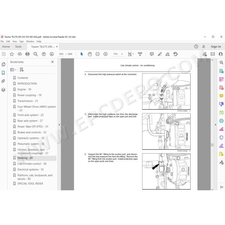
Task: Open the search zoom tool in right pane
Action: pyautogui.click(x=221, y=63)
